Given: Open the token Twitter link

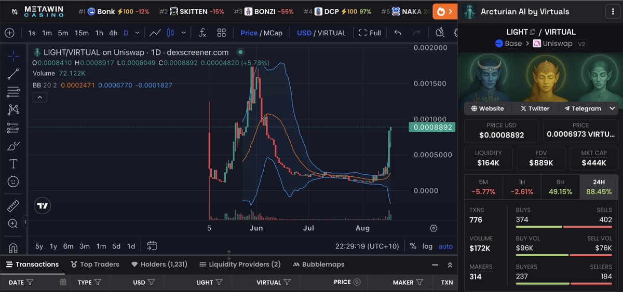Looking at the screenshot, I should tap(535, 108).
